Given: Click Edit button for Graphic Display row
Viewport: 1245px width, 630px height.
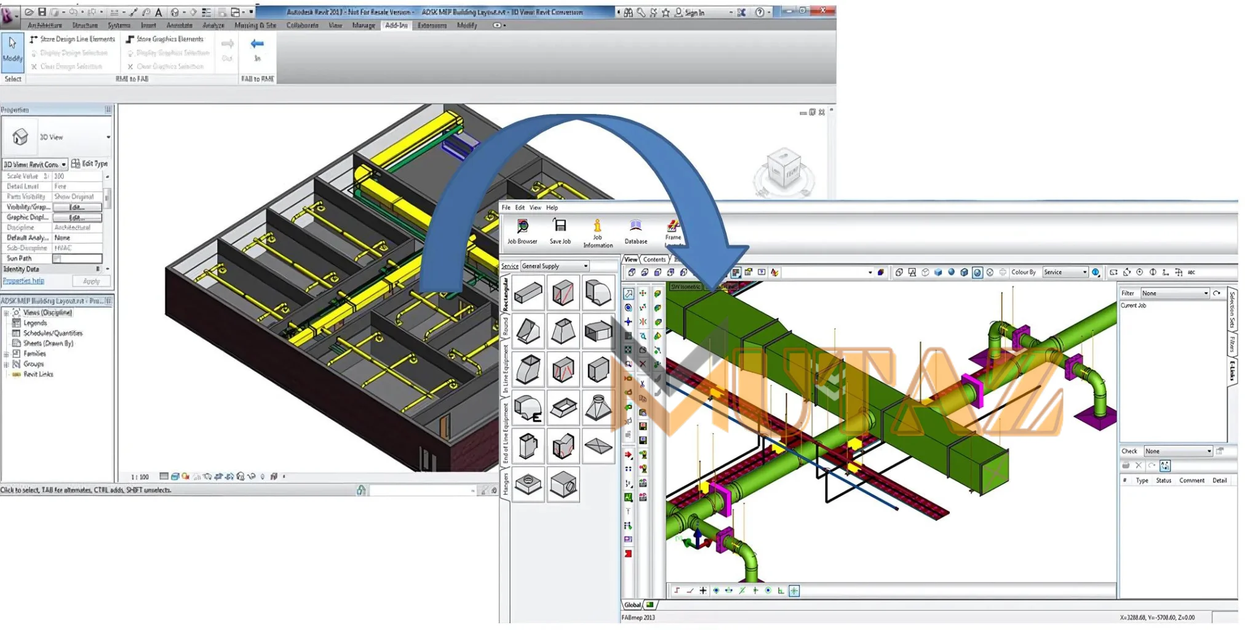Looking at the screenshot, I should click(x=77, y=218).
